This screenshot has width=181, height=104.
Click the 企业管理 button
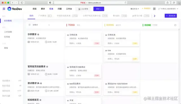click(83, 9)
